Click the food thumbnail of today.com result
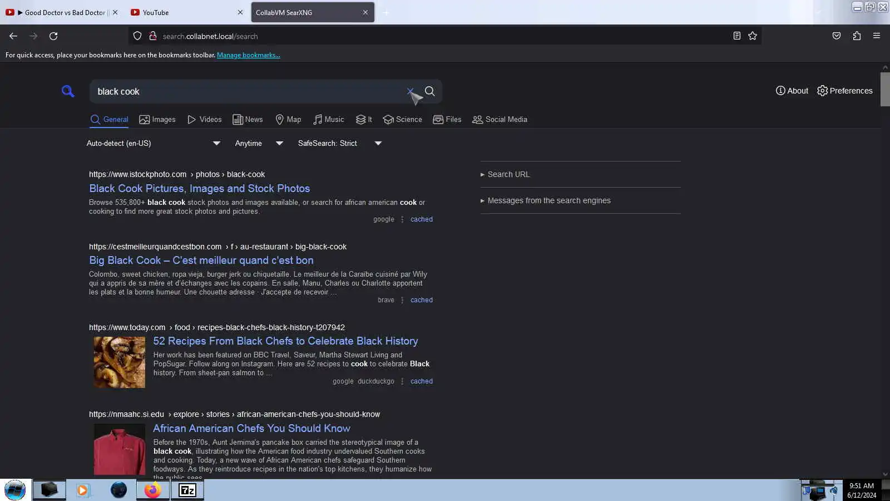 [x=119, y=362]
